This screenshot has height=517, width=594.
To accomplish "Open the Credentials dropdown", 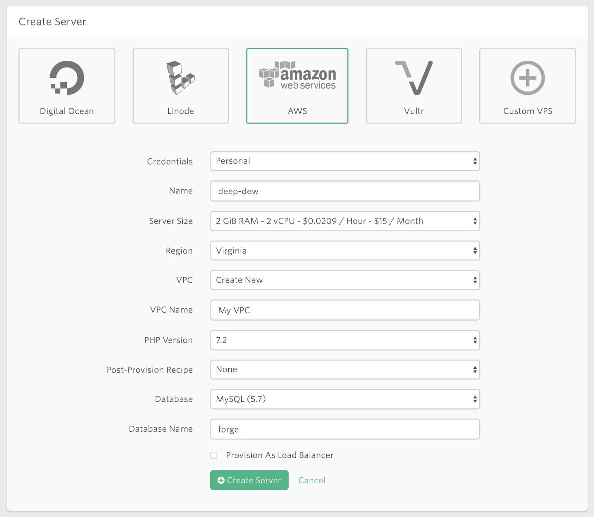I will point(345,161).
